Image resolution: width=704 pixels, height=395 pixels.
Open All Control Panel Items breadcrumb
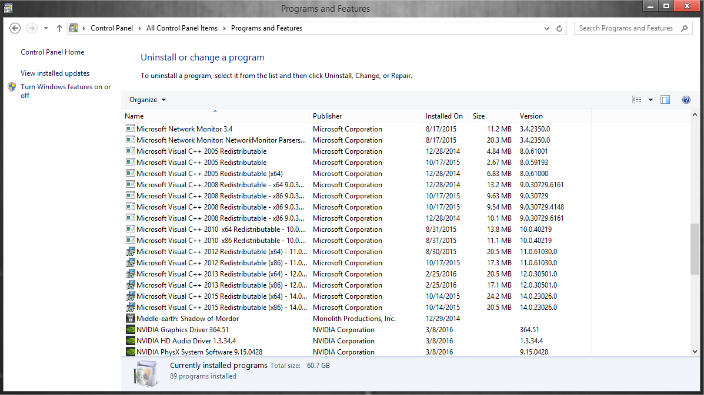tap(182, 28)
